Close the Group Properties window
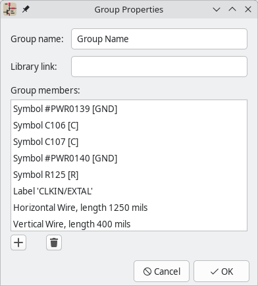The height and width of the screenshot is (286, 258). point(248,9)
